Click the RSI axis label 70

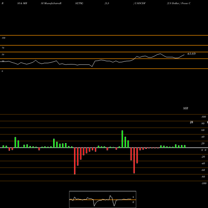(3, 48)
